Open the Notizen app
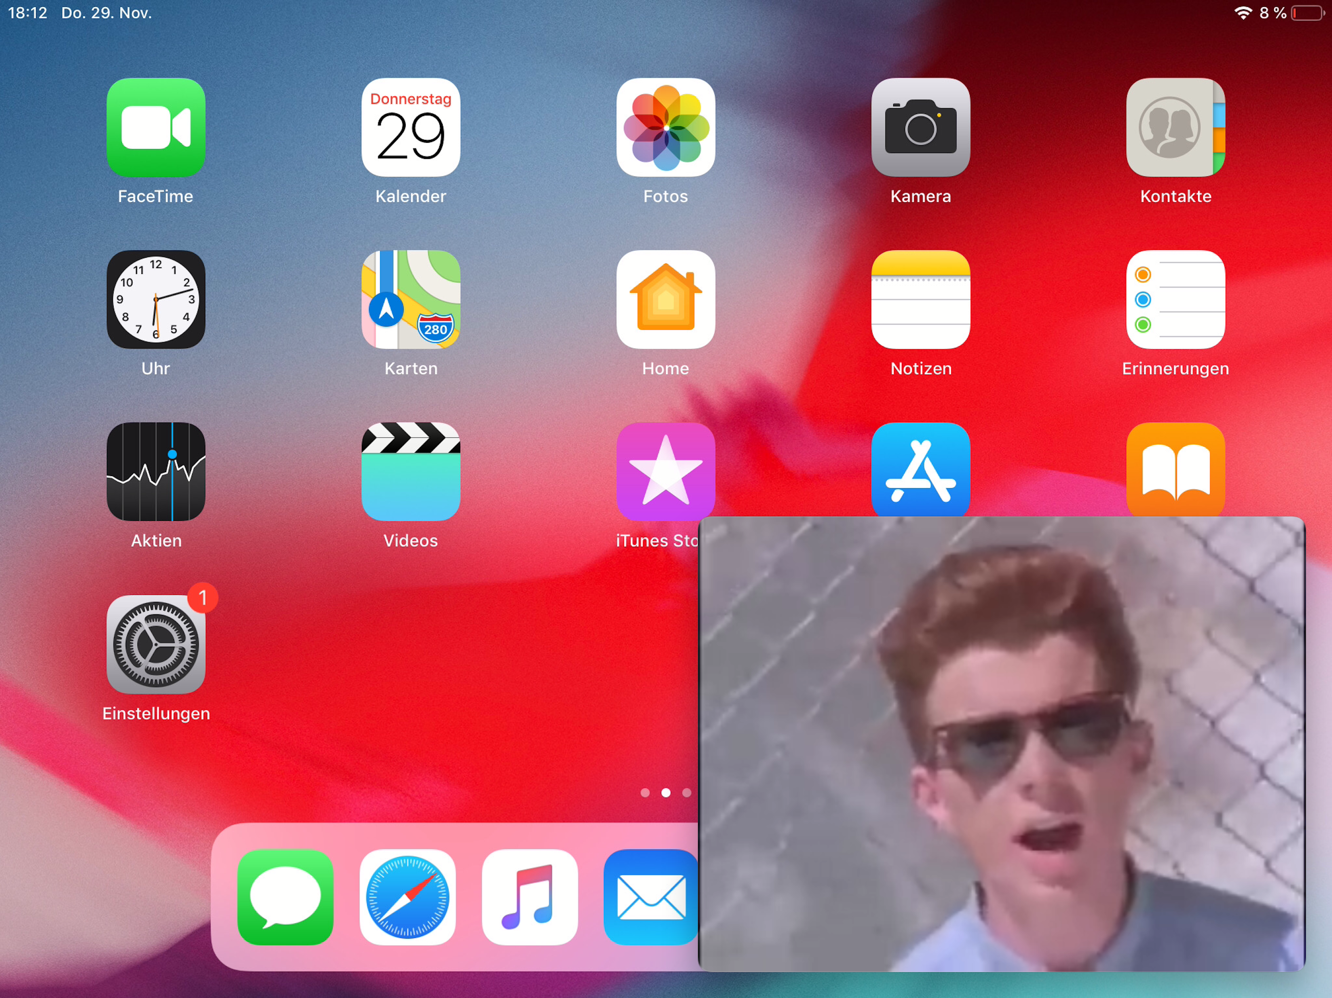Viewport: 1332px width, 998px height. pyautogui.click(x=920, y=300)
